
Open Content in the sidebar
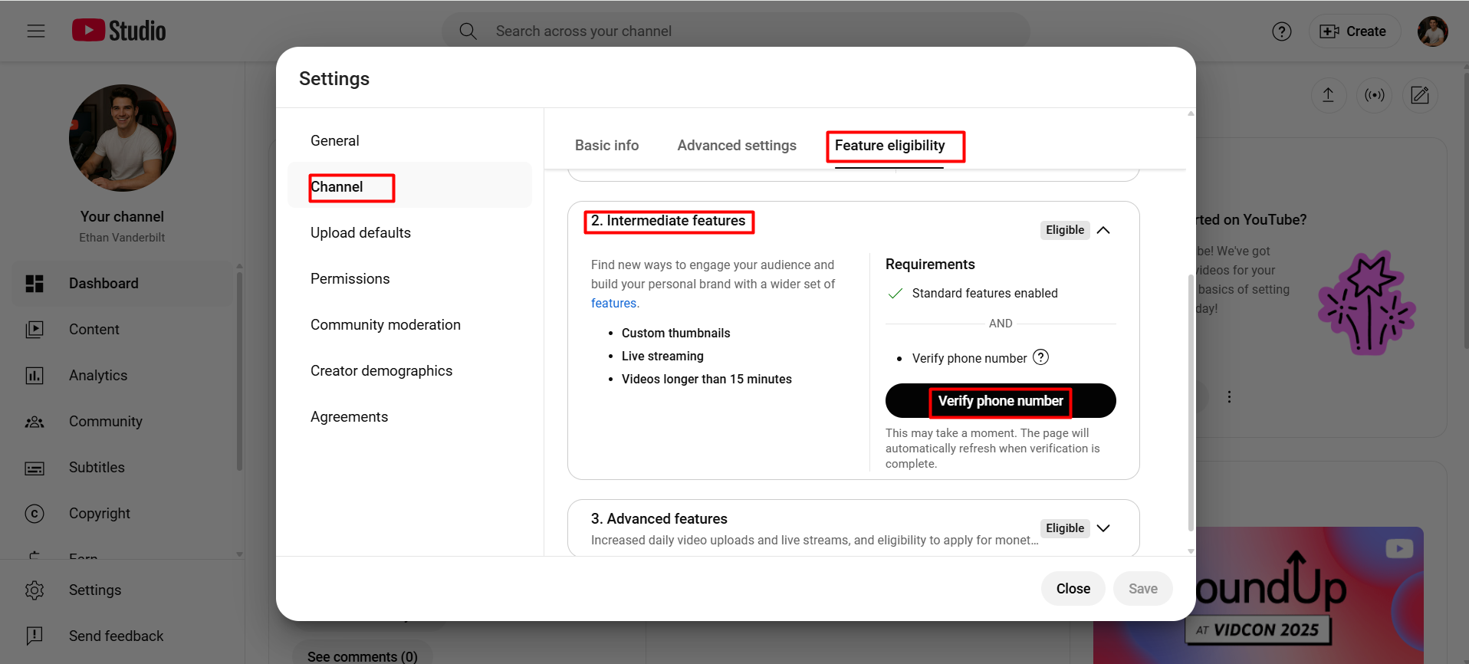pyautogui.click(x=123, y=330)
